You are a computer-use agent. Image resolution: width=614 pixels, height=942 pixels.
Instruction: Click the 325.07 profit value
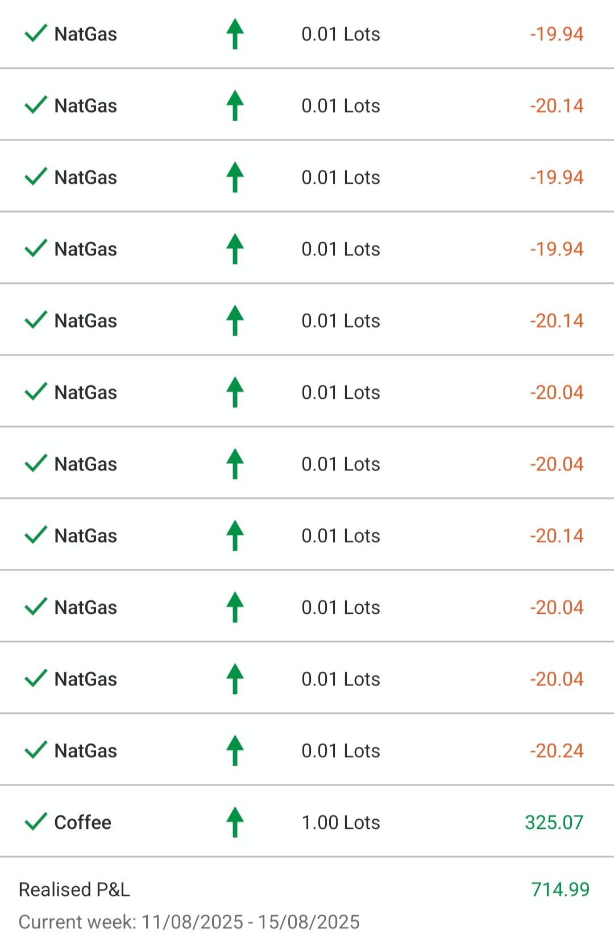coord(554,822)
